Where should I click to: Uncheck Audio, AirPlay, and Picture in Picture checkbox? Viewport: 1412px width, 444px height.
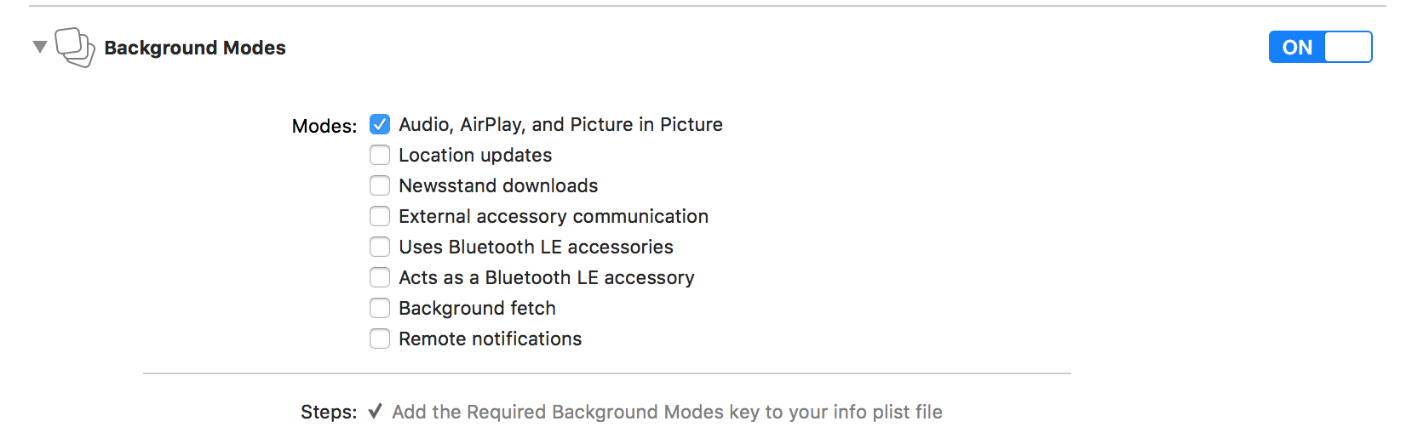pos(380,124)
